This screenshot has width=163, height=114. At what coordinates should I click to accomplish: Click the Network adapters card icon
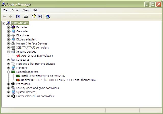(13, 72)
